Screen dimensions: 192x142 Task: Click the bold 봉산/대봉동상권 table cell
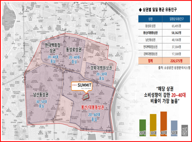(150, 33)
